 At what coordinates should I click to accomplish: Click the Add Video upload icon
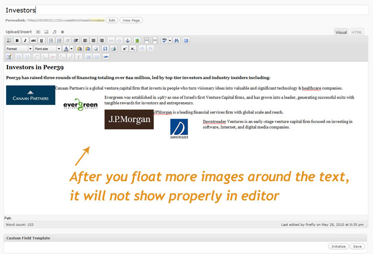pyautogui.click(x=46, y=32)
